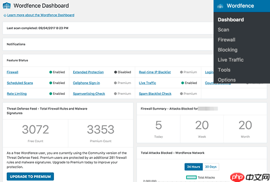
Task: Click the Threat Defense Feed panel heading
Action: 47,111
